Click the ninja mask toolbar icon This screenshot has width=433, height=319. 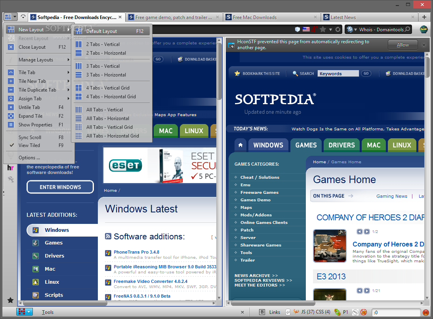click(423, 29)
